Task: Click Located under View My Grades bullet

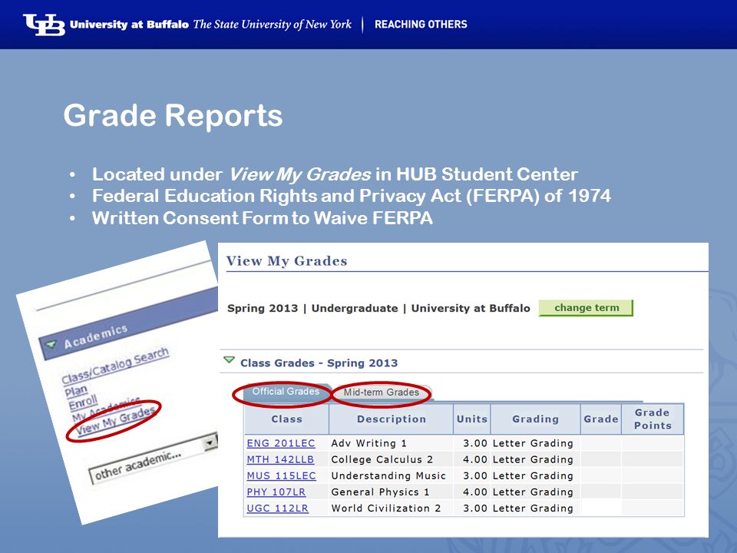Action: coord(335,174)
